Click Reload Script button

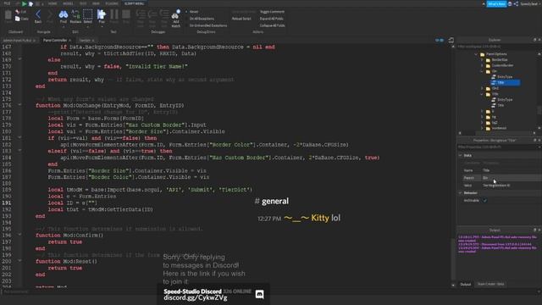(x=241, y=19)
